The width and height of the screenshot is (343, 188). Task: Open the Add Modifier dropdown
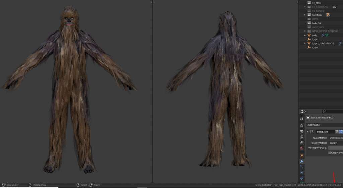tap(325, 125)
